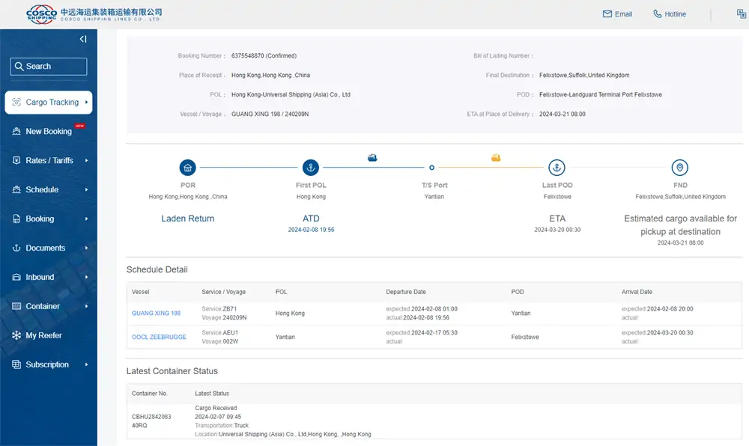This screenshot has width=749, height=446.
Task: Click the ATD milestone label
Action: tap(311, 219)
